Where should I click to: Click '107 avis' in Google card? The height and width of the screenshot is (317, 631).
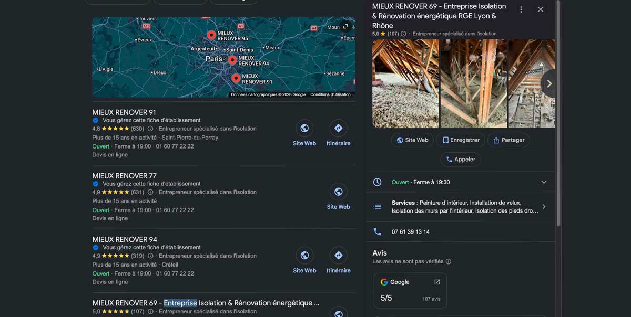point(431,299)
